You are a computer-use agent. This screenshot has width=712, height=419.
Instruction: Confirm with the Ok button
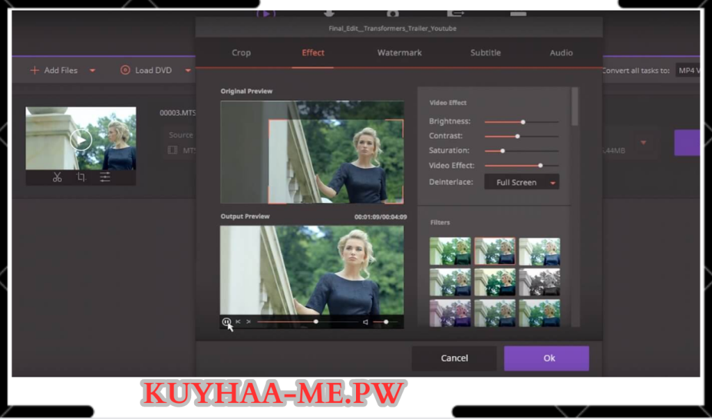click(x=547, y=358)
